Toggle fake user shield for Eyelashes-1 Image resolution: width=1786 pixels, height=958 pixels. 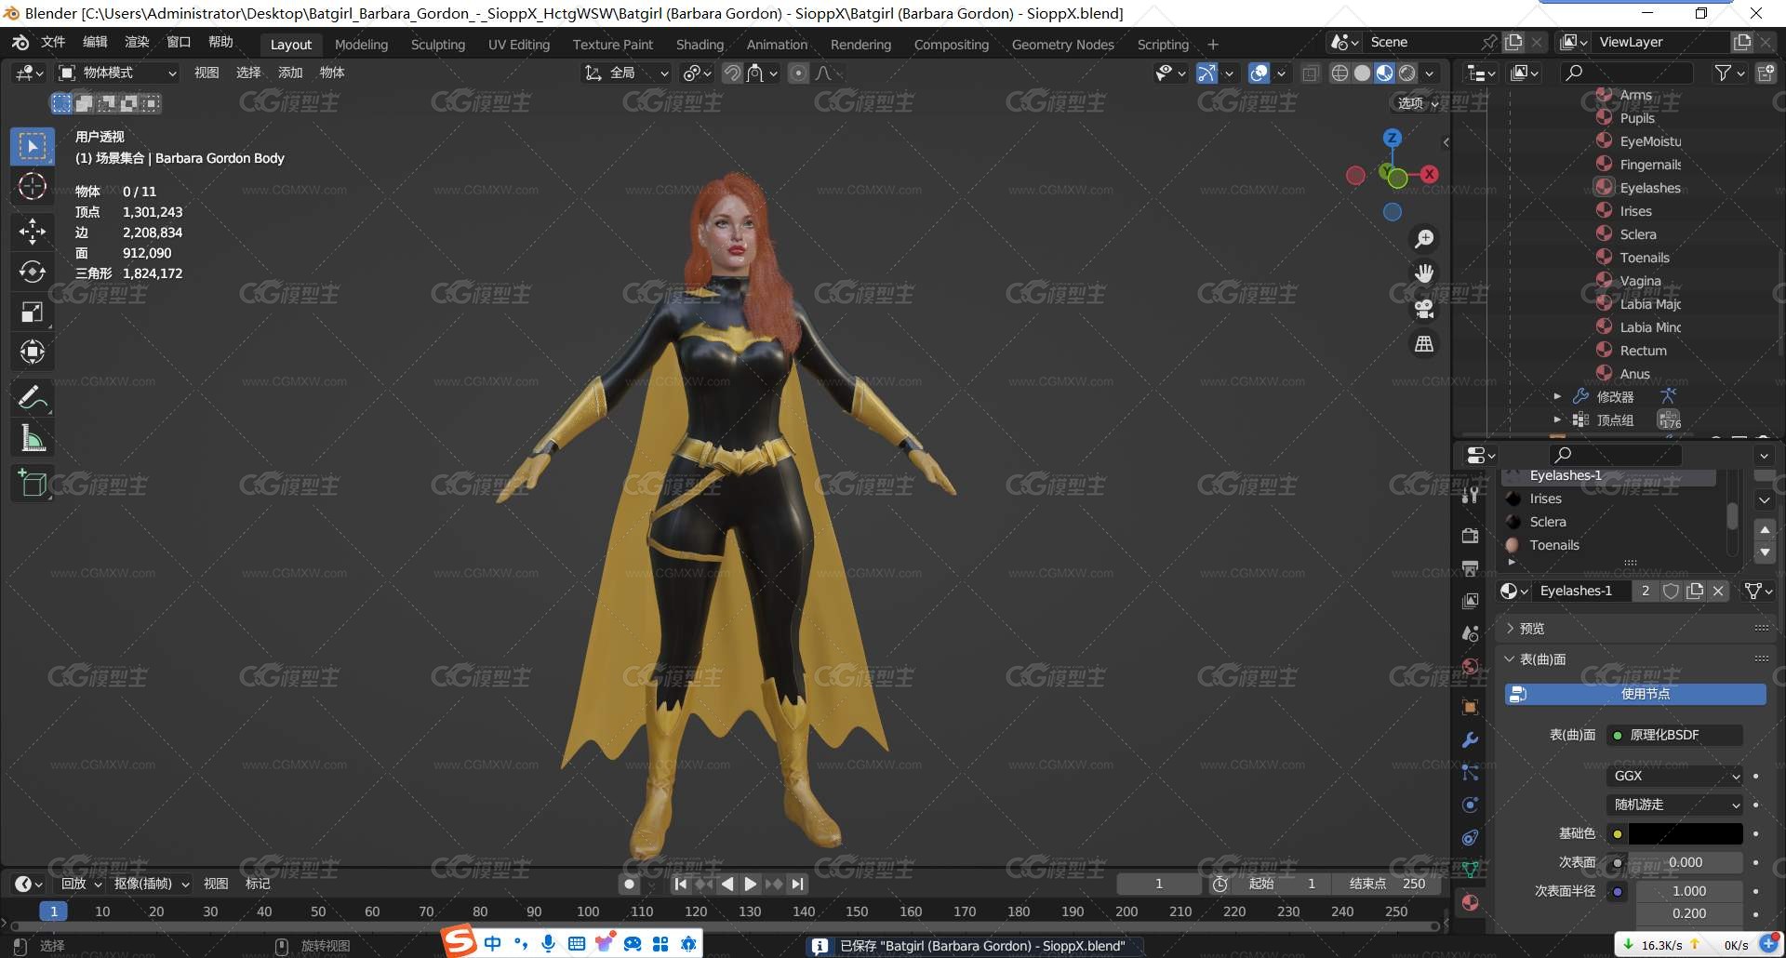point(1671,591)
